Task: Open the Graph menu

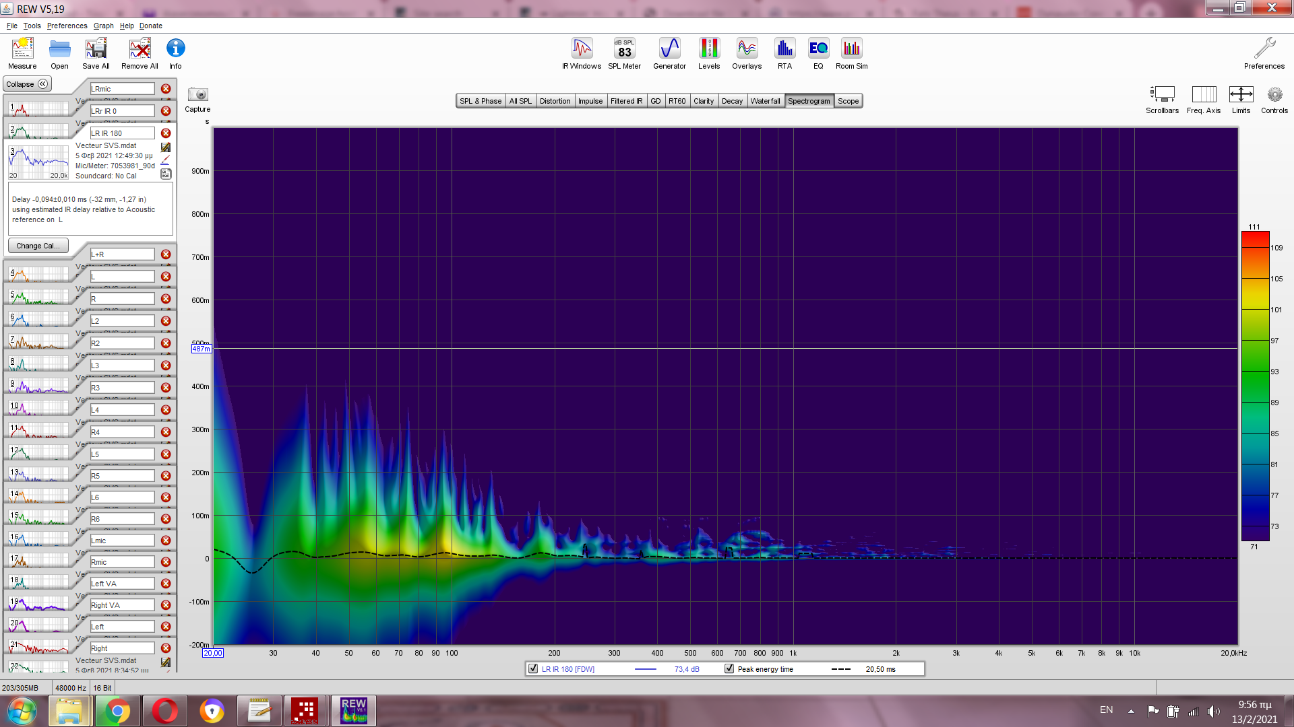Action: [x=103, y=26]
